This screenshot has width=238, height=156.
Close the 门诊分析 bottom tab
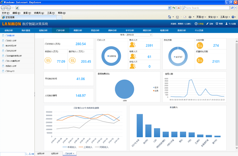pyautogui.click(x=74, y=154)
